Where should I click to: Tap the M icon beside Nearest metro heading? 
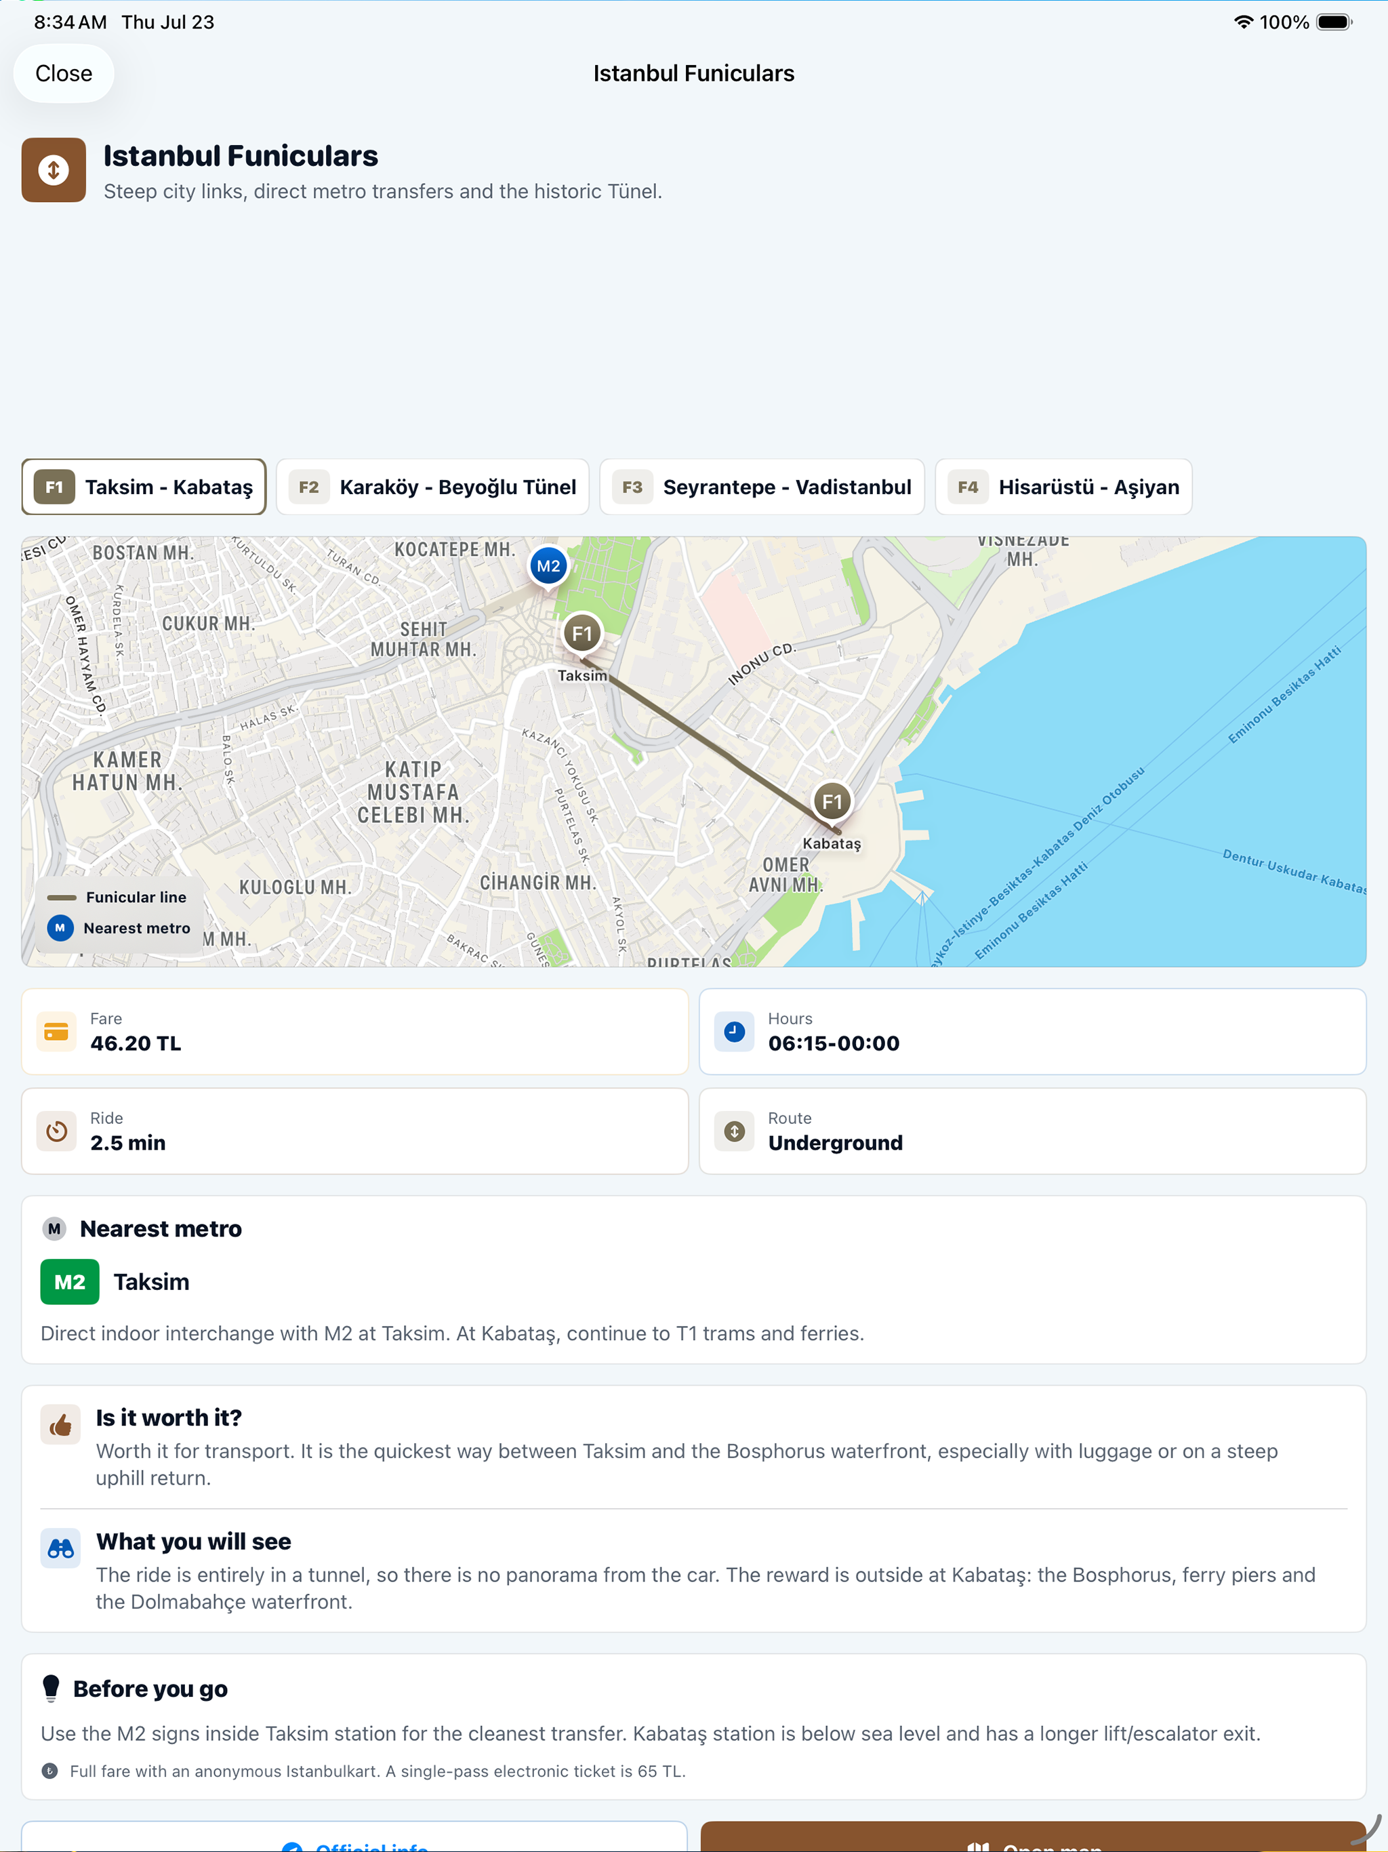click(54, 1229)
